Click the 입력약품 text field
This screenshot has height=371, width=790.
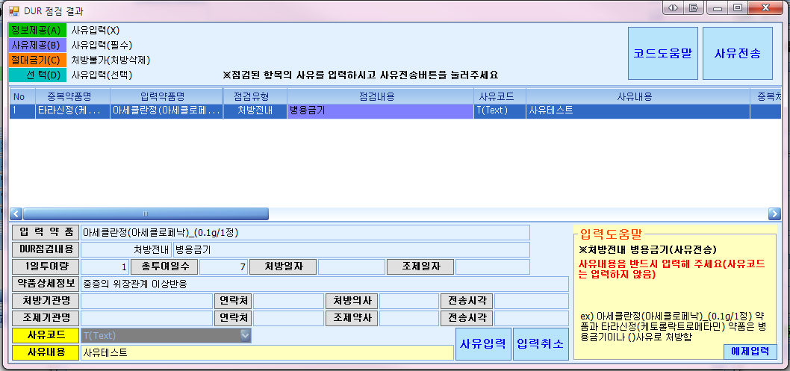click(x=305, y=233)
